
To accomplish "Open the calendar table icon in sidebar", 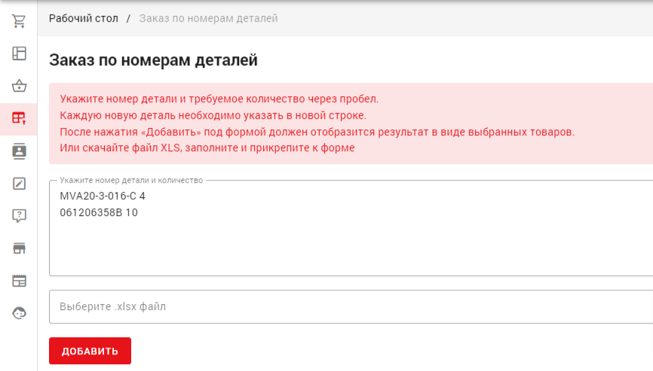I will point(19,281).
